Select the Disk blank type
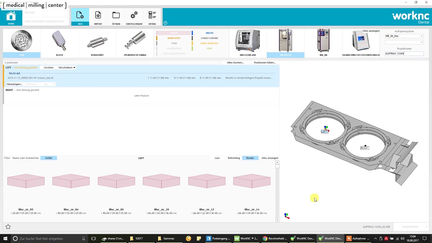Screen dimensions: 432x243 tap(22, 43)
